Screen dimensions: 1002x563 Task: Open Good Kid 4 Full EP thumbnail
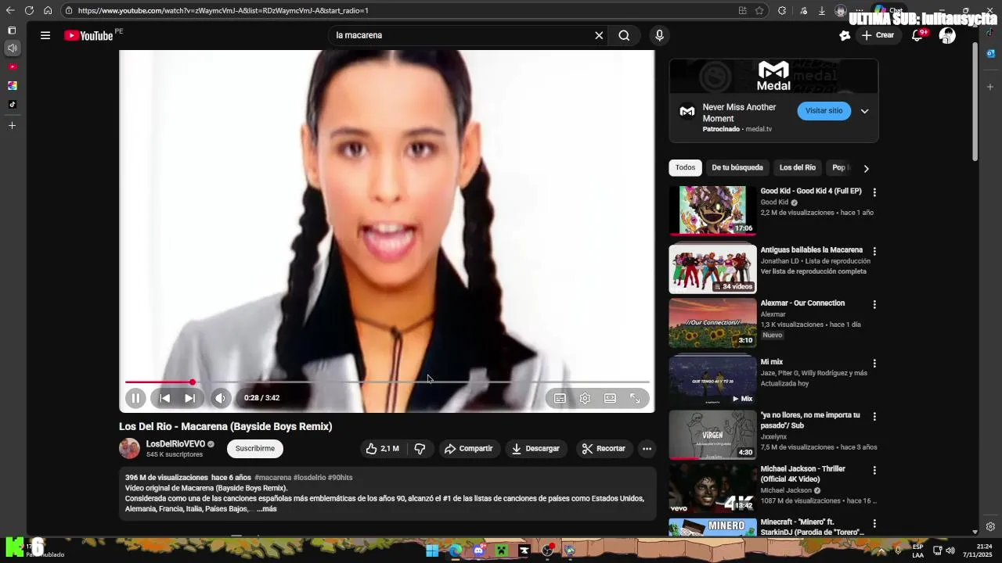click(x=712, y=211)
